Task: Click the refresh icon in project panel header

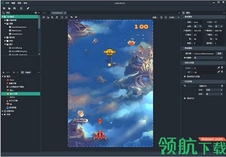Action: pyautogui.click(x=36, y=13)
